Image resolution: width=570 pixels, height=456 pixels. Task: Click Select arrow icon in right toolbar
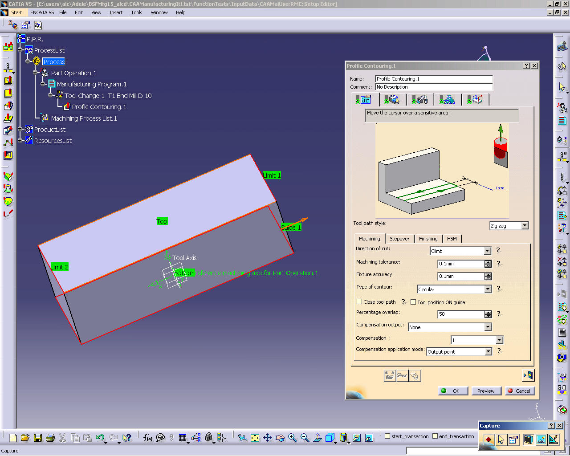[562, 86]
